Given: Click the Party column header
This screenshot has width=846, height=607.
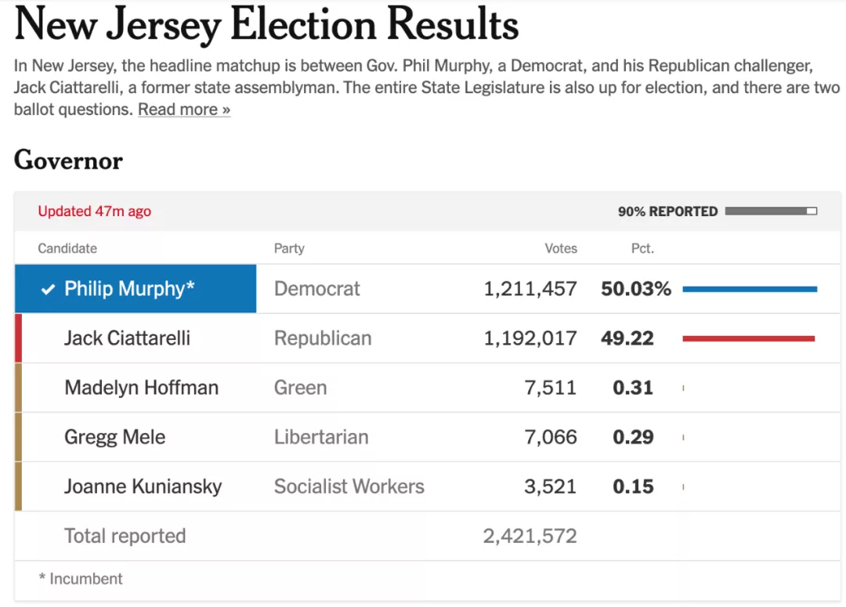Looking at the screenshot, I should coord(289,248).
